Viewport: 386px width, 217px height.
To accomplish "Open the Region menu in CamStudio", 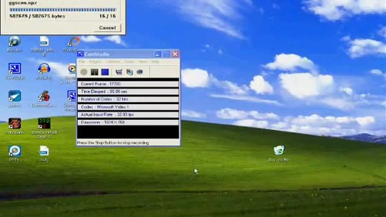I will (95, 61).
